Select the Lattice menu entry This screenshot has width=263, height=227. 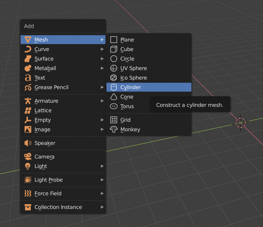coord(63,110)
